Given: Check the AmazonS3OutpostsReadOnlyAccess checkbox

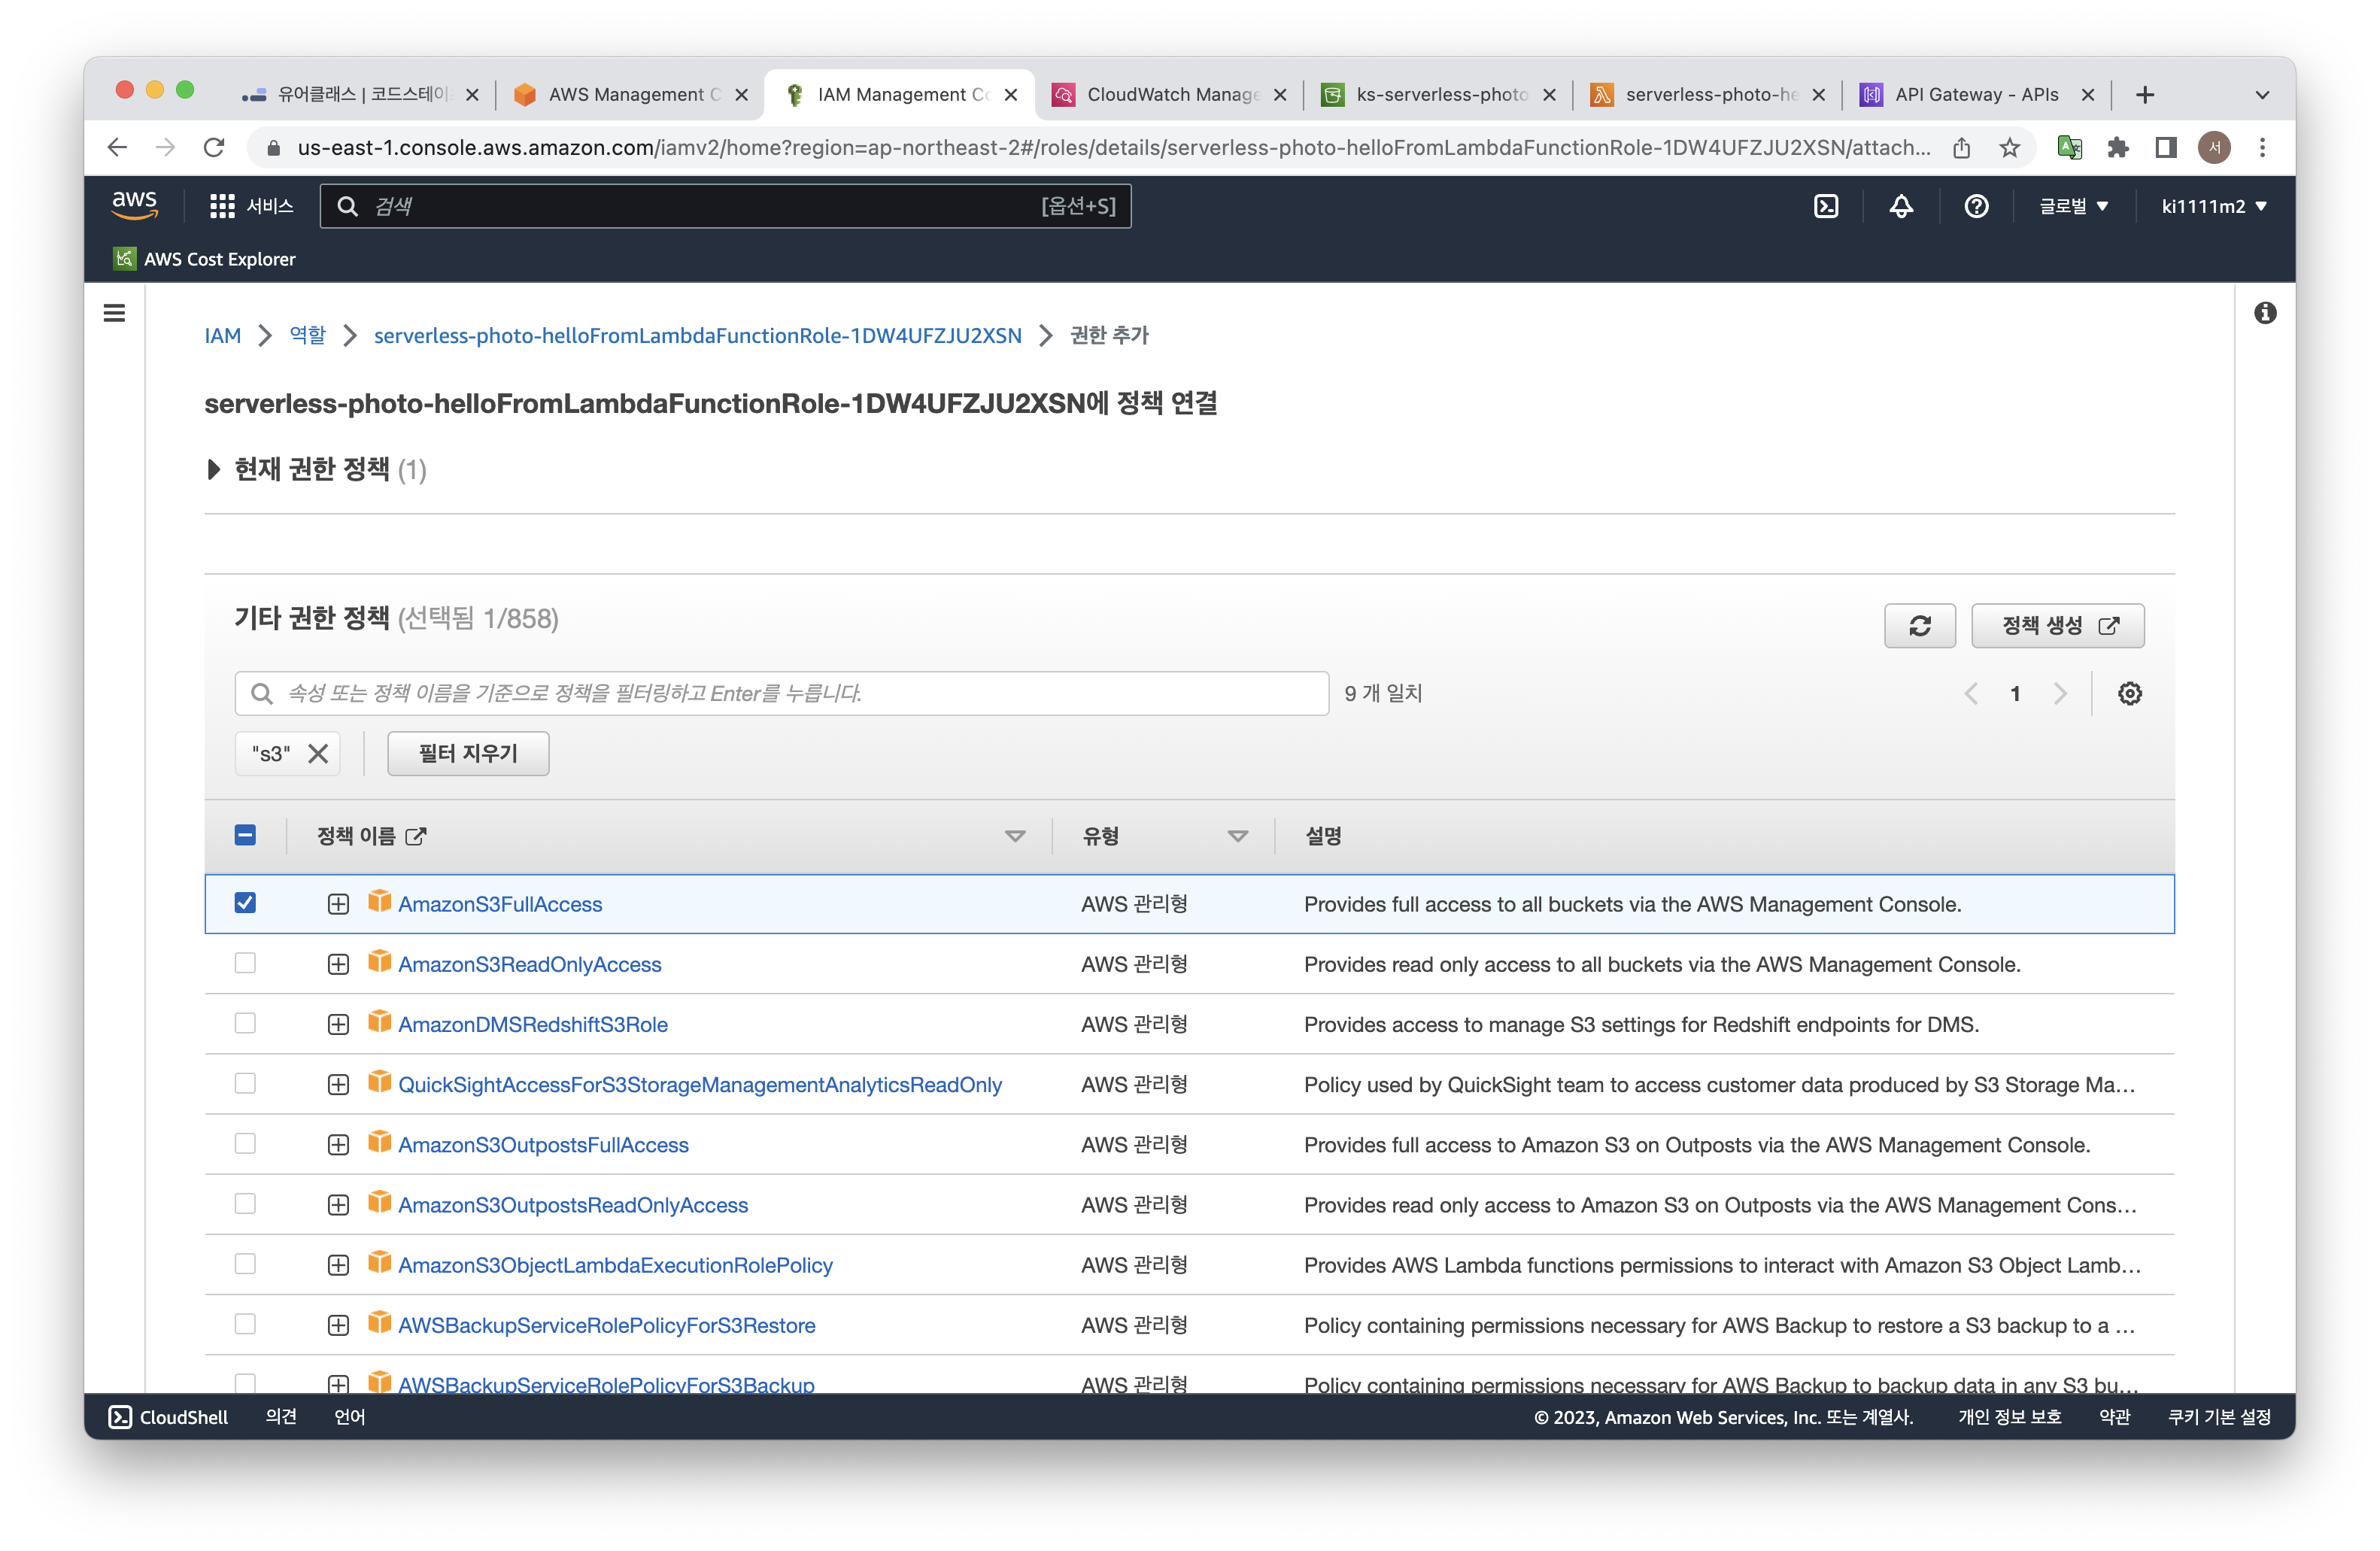Looking at the screenshot, I should (x=245, y=1204).
